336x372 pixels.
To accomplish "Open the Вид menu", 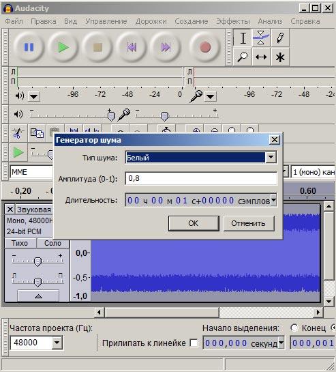I will [x=71, y=21].
